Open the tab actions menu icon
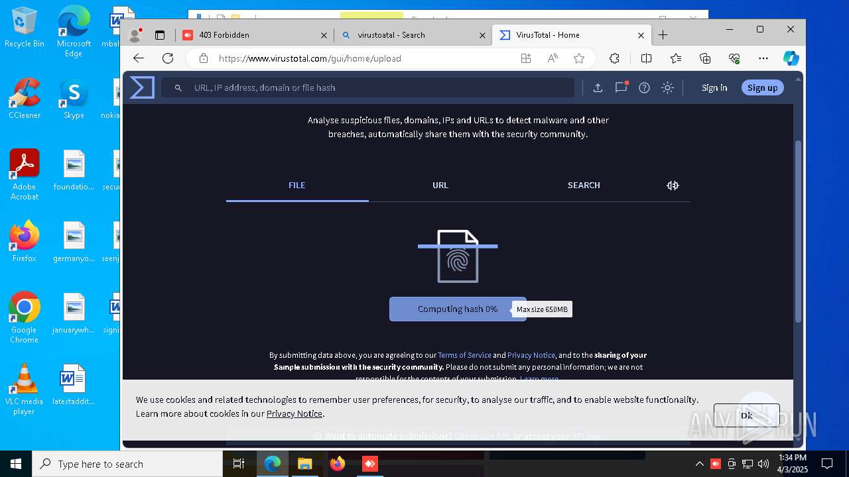The width and height of the screenshot is (849, 477). (x=160, y=35)
